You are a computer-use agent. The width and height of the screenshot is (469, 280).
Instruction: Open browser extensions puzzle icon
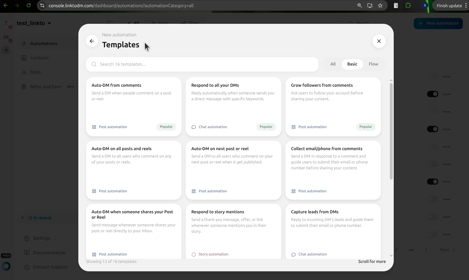pyautogui.click(x=408, y=6)
